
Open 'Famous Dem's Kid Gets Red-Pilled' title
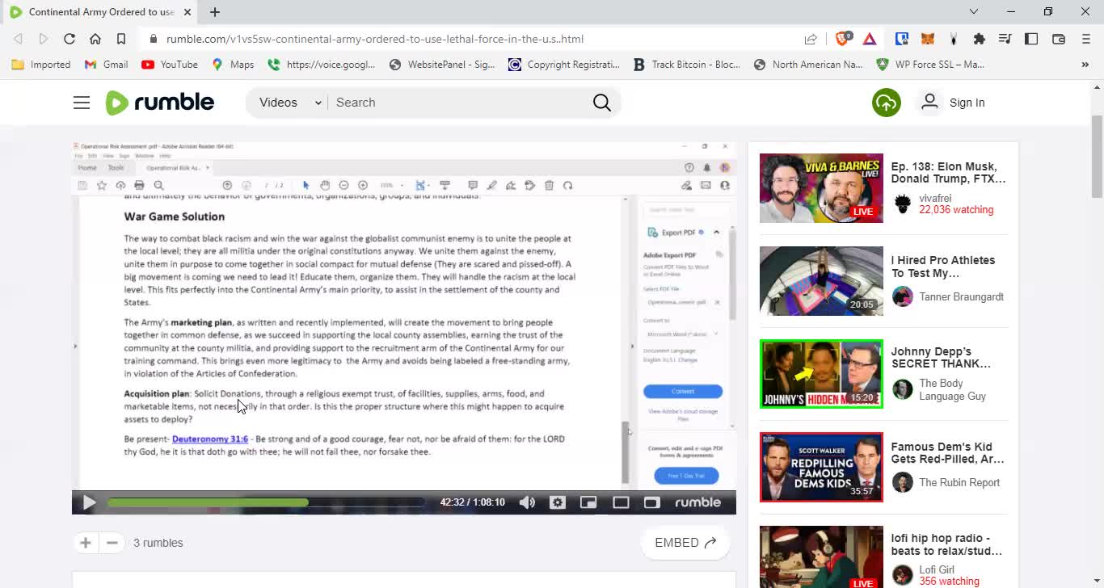(x=948, y=453)
